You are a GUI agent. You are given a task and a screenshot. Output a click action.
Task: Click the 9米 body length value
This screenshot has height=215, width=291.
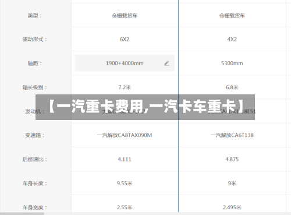[232, 184]
